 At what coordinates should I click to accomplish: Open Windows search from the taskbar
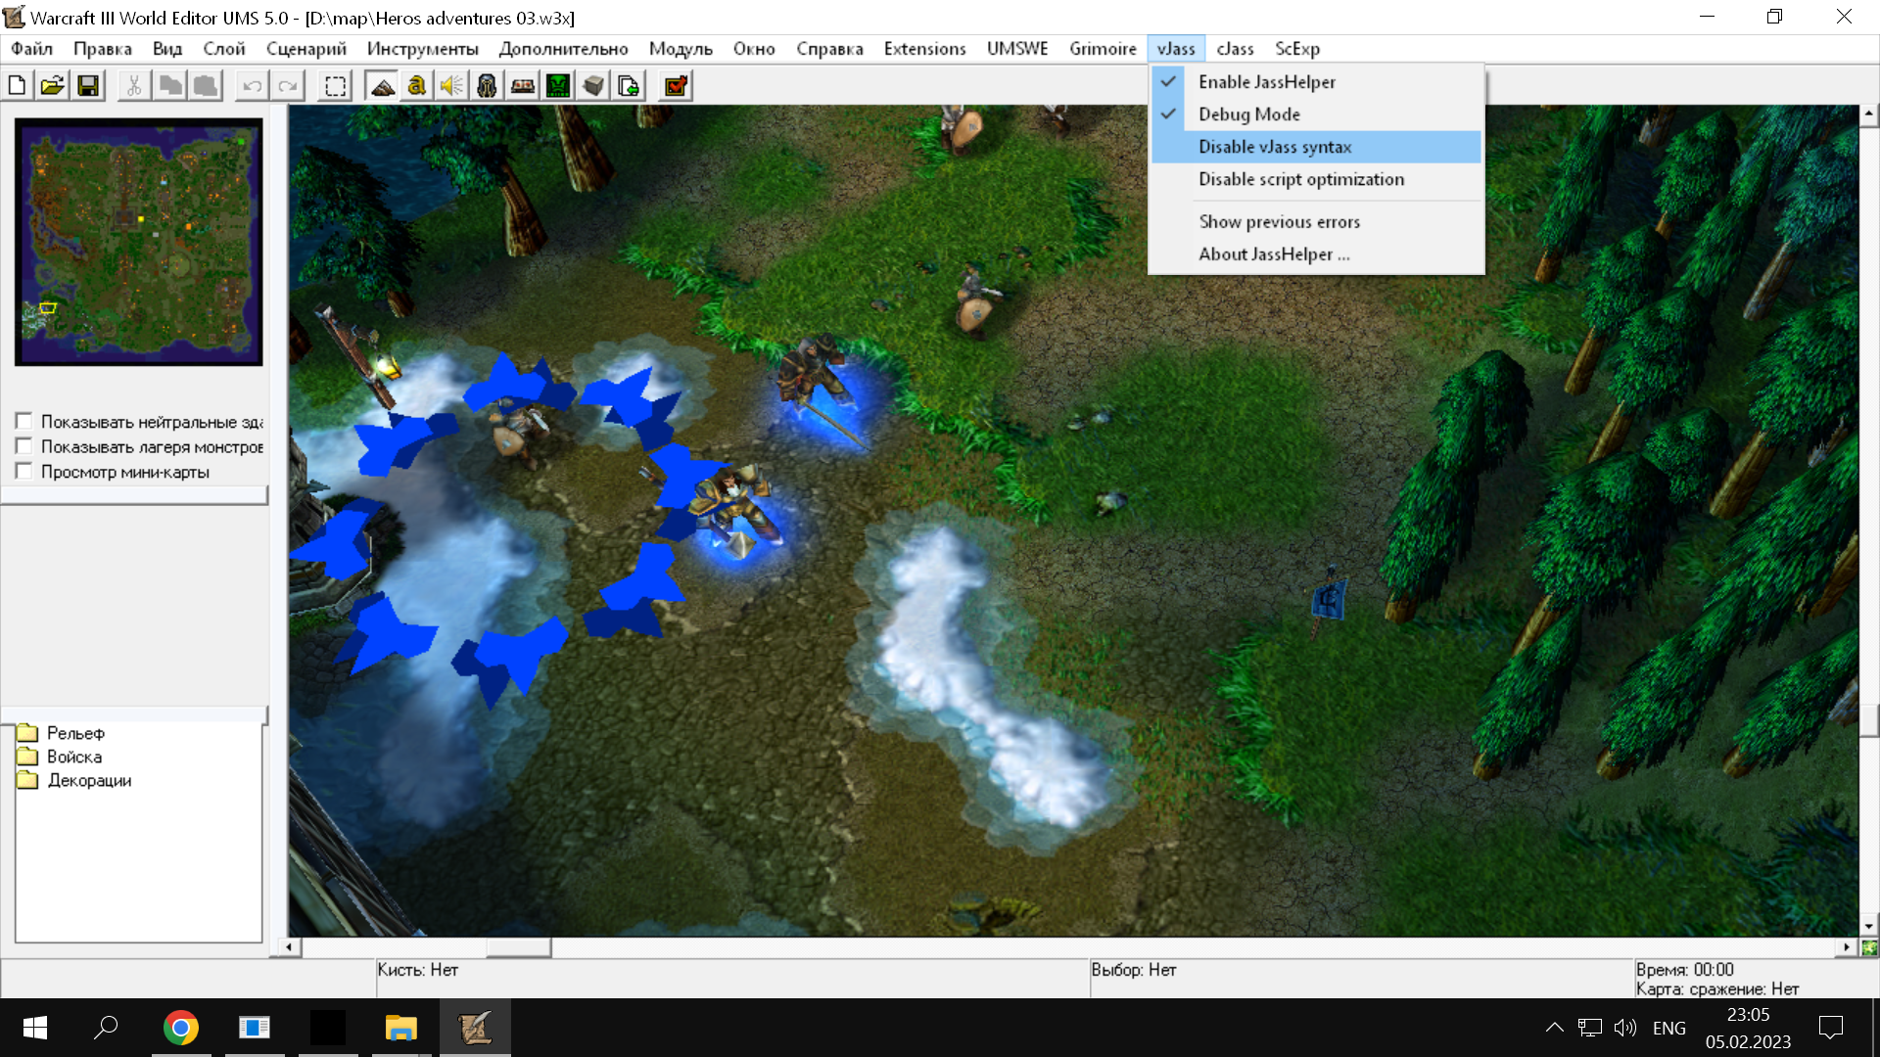(106, 1028)
